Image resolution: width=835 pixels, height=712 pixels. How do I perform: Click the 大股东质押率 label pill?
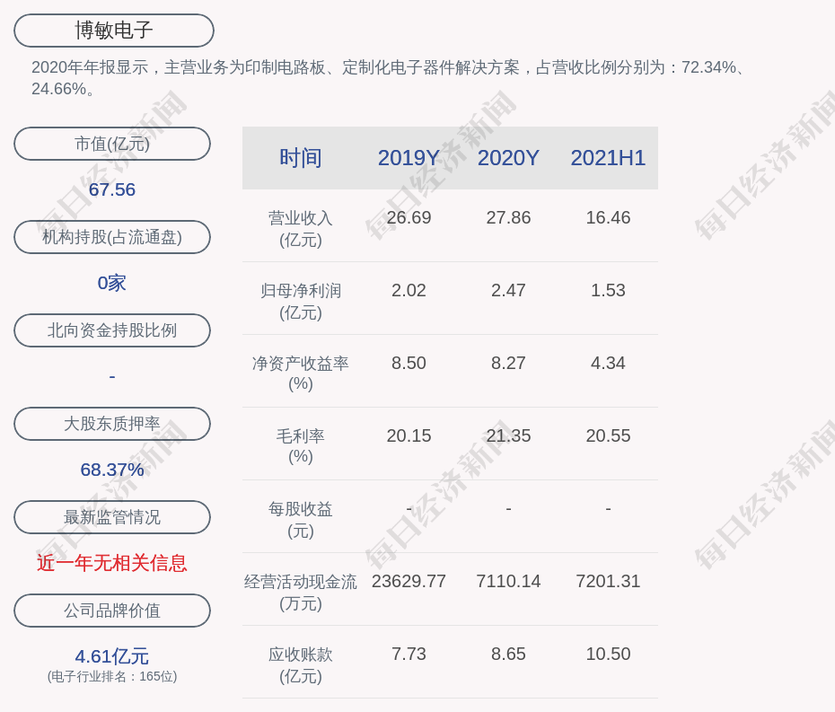tap(112, 424)
